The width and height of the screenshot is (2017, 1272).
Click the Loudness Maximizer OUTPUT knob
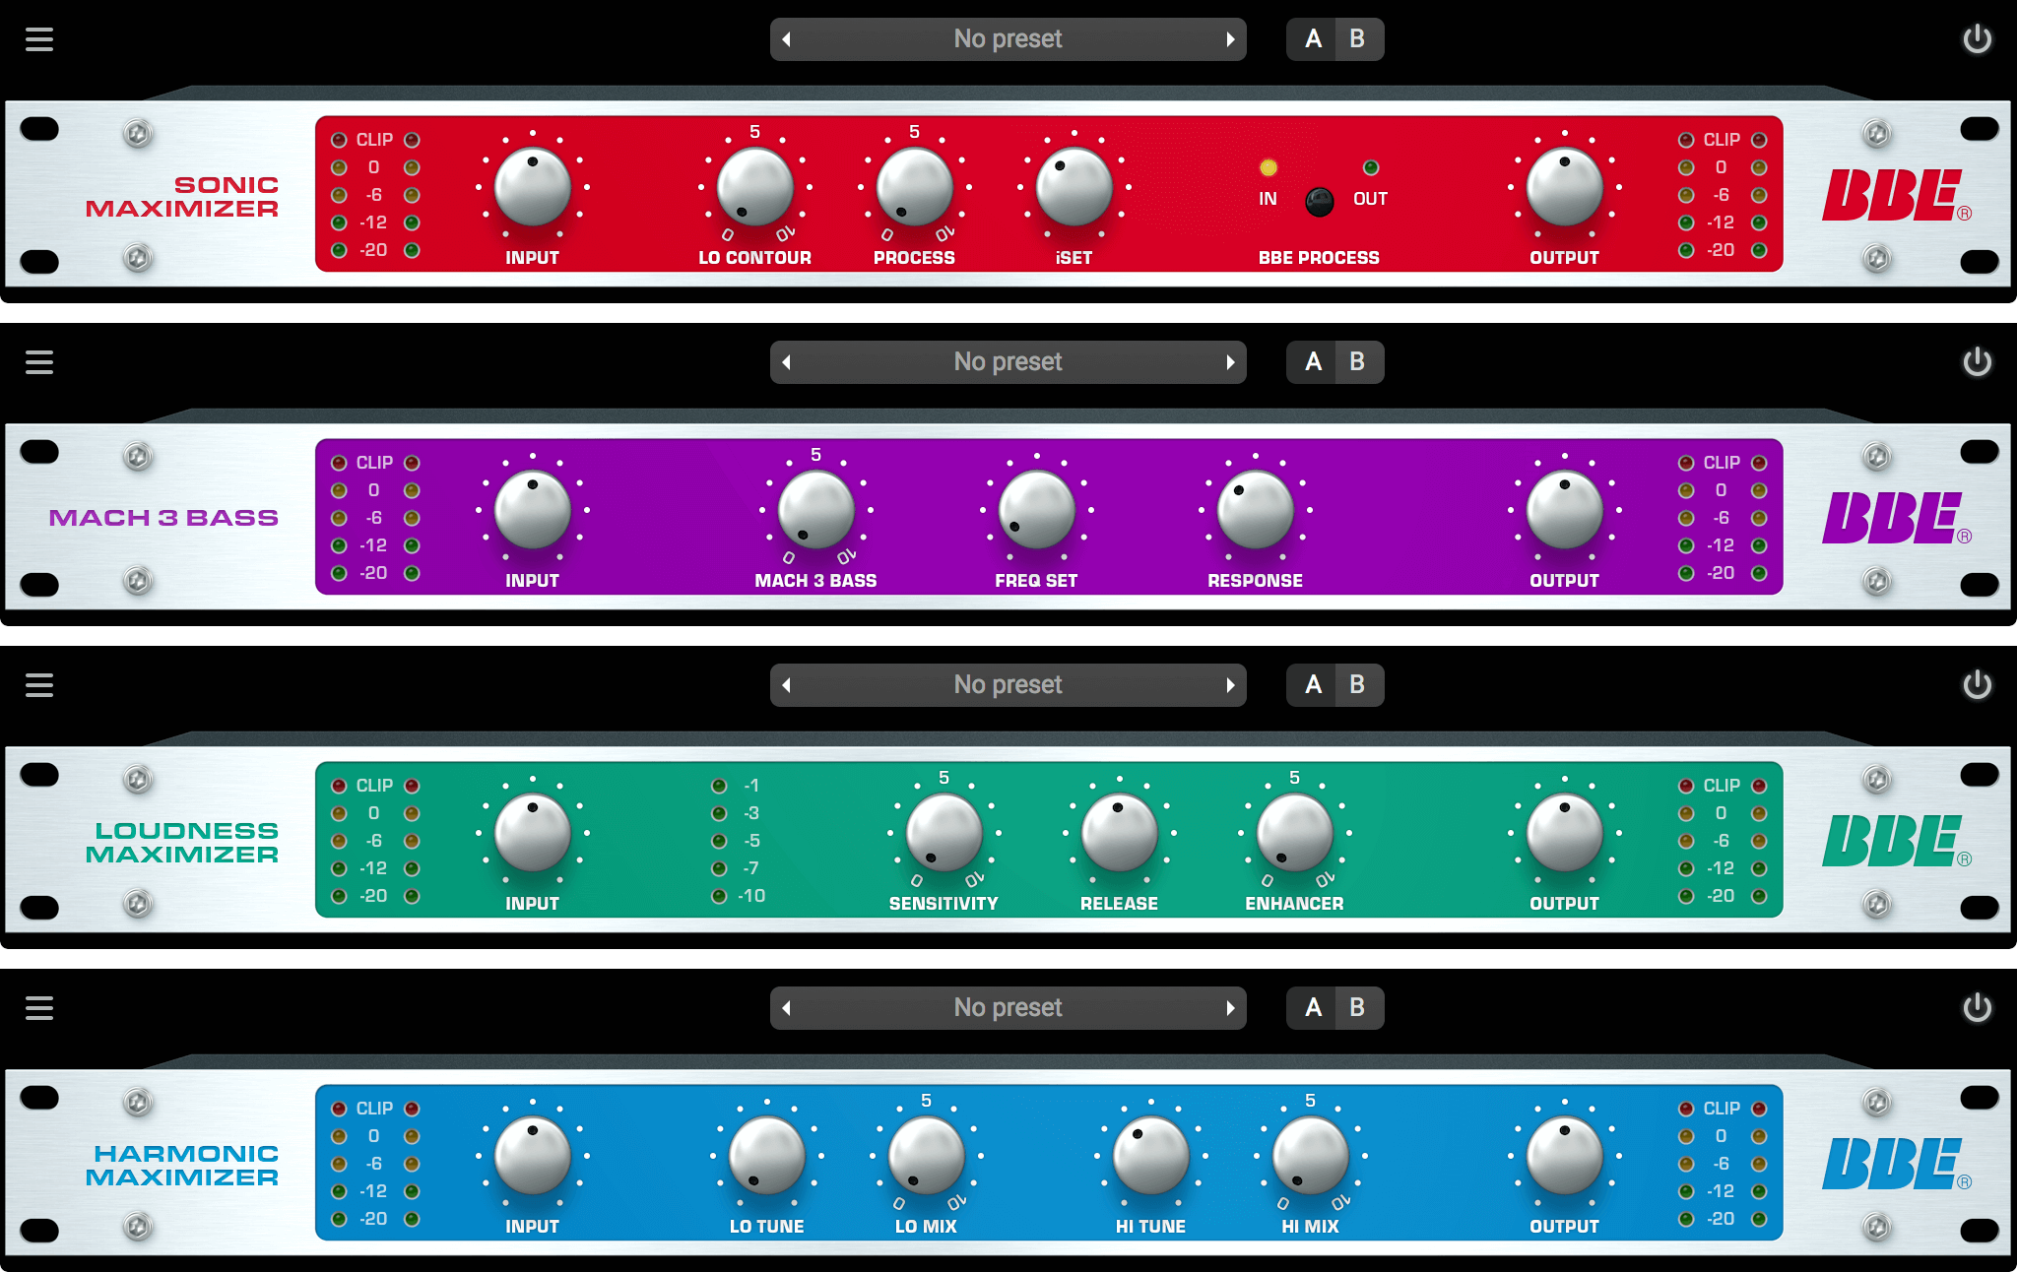[x=1565, y=833]
